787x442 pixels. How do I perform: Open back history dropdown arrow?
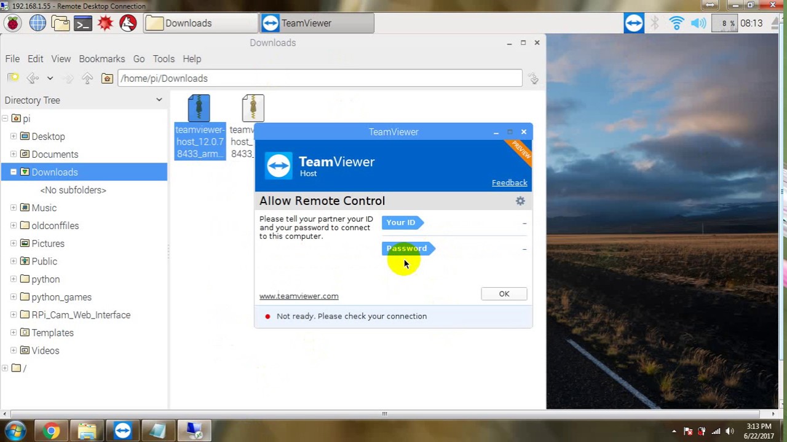tap(50, 78)
